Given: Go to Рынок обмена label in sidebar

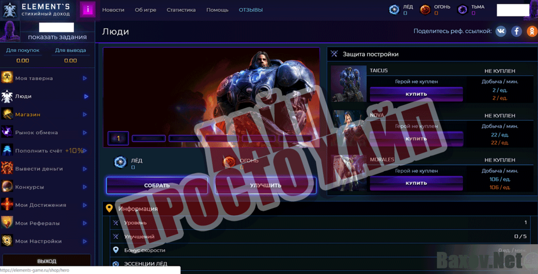Looking at the screenshot, I should pos(37,132).
